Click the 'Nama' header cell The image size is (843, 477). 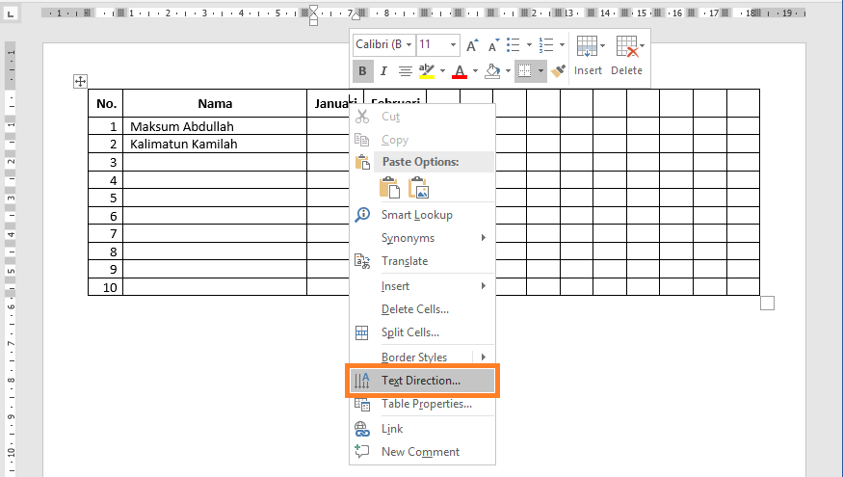[215, 103]
